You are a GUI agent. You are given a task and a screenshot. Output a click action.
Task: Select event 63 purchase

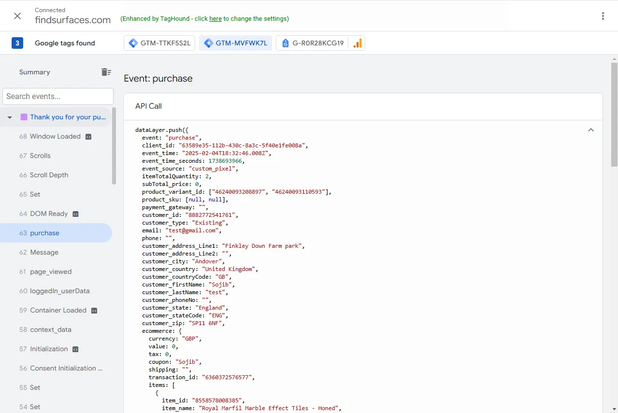point(56,233)
